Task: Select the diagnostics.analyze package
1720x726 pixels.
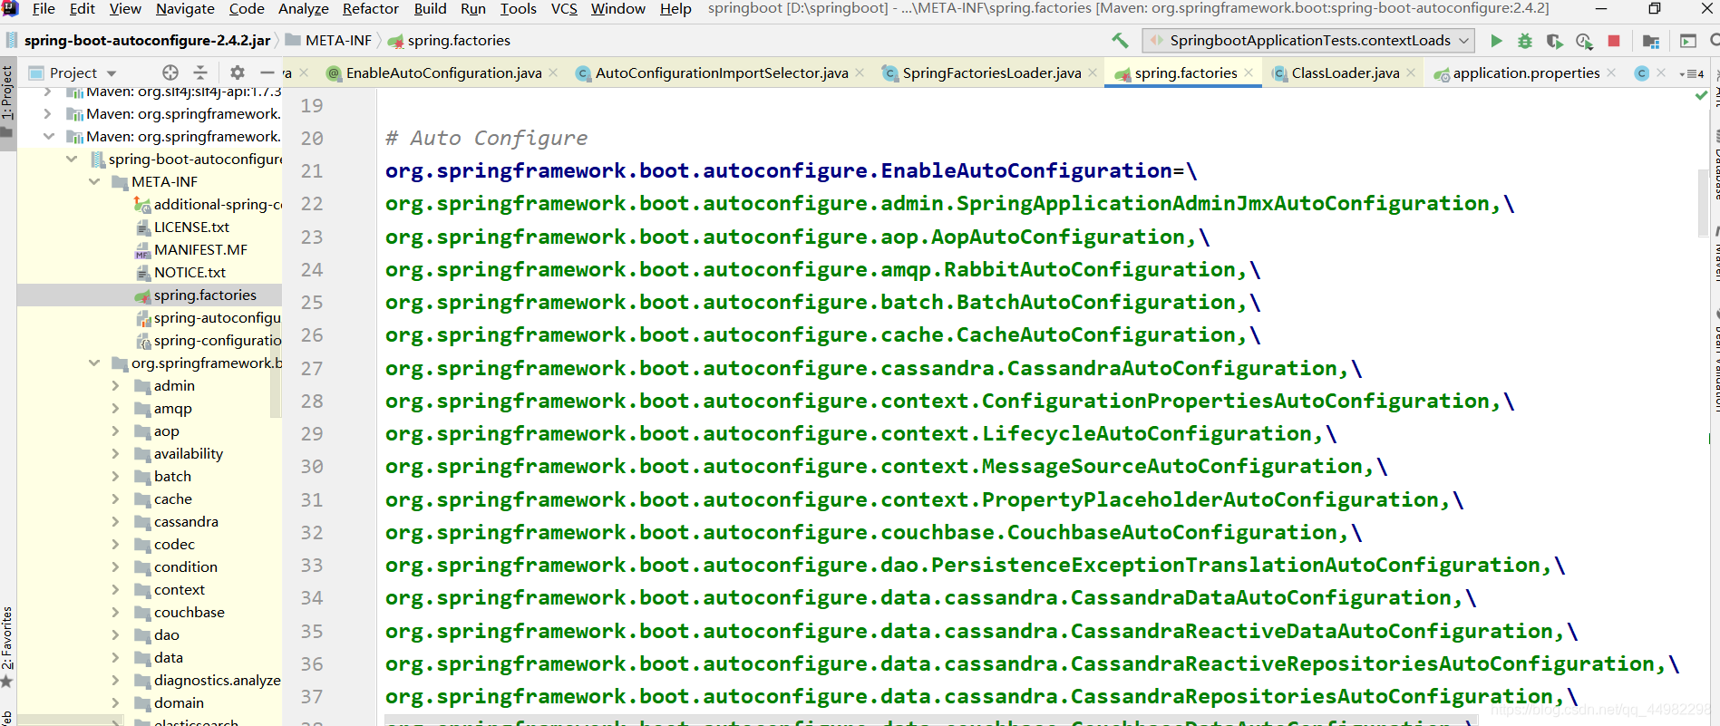Action: pyautogui.click(x=217, y=681)
